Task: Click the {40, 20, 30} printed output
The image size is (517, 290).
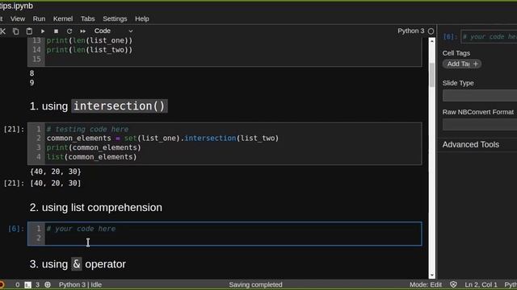Action: coord(56,172)
